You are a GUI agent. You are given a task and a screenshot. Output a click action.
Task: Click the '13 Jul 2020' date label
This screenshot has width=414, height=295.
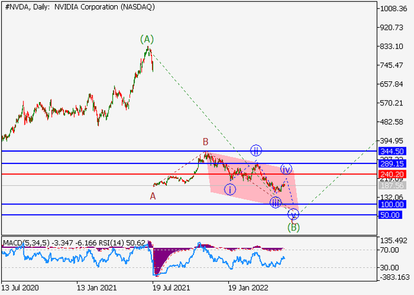[20, 288]
